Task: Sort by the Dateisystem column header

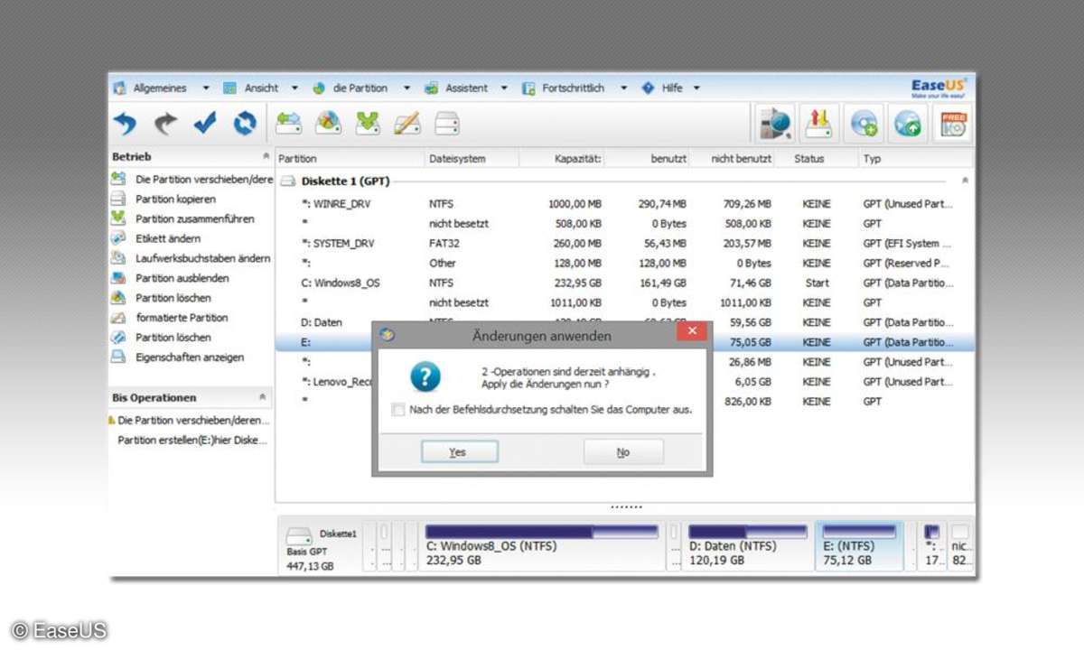Action: 471,159
